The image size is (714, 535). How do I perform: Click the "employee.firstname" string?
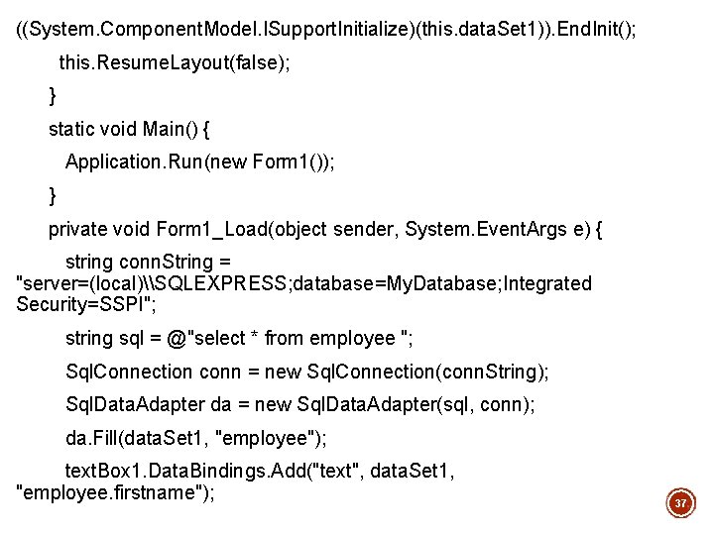(x=114, y=493)
